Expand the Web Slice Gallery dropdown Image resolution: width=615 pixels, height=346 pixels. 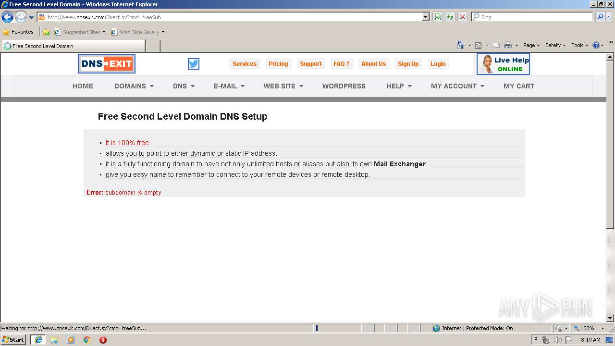point(163,32)
